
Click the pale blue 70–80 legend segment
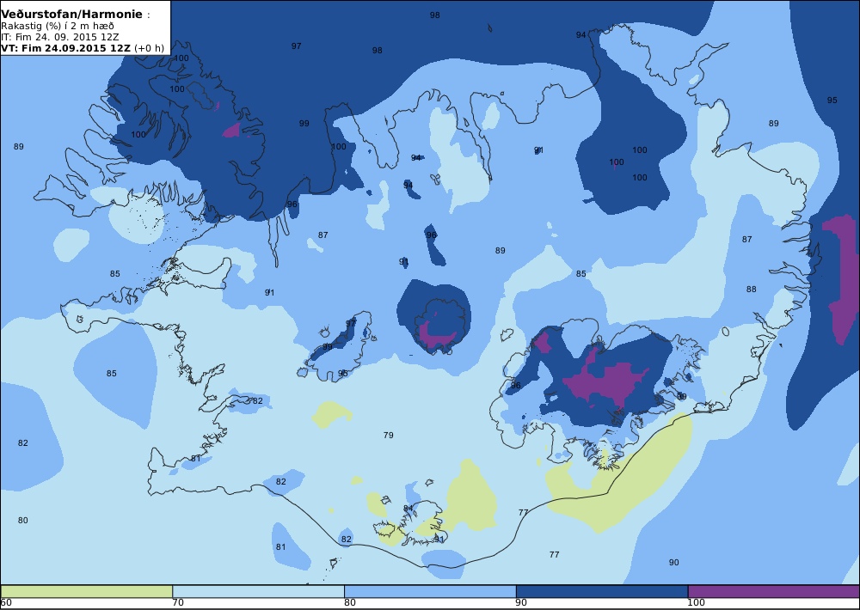tap(258, 591)
